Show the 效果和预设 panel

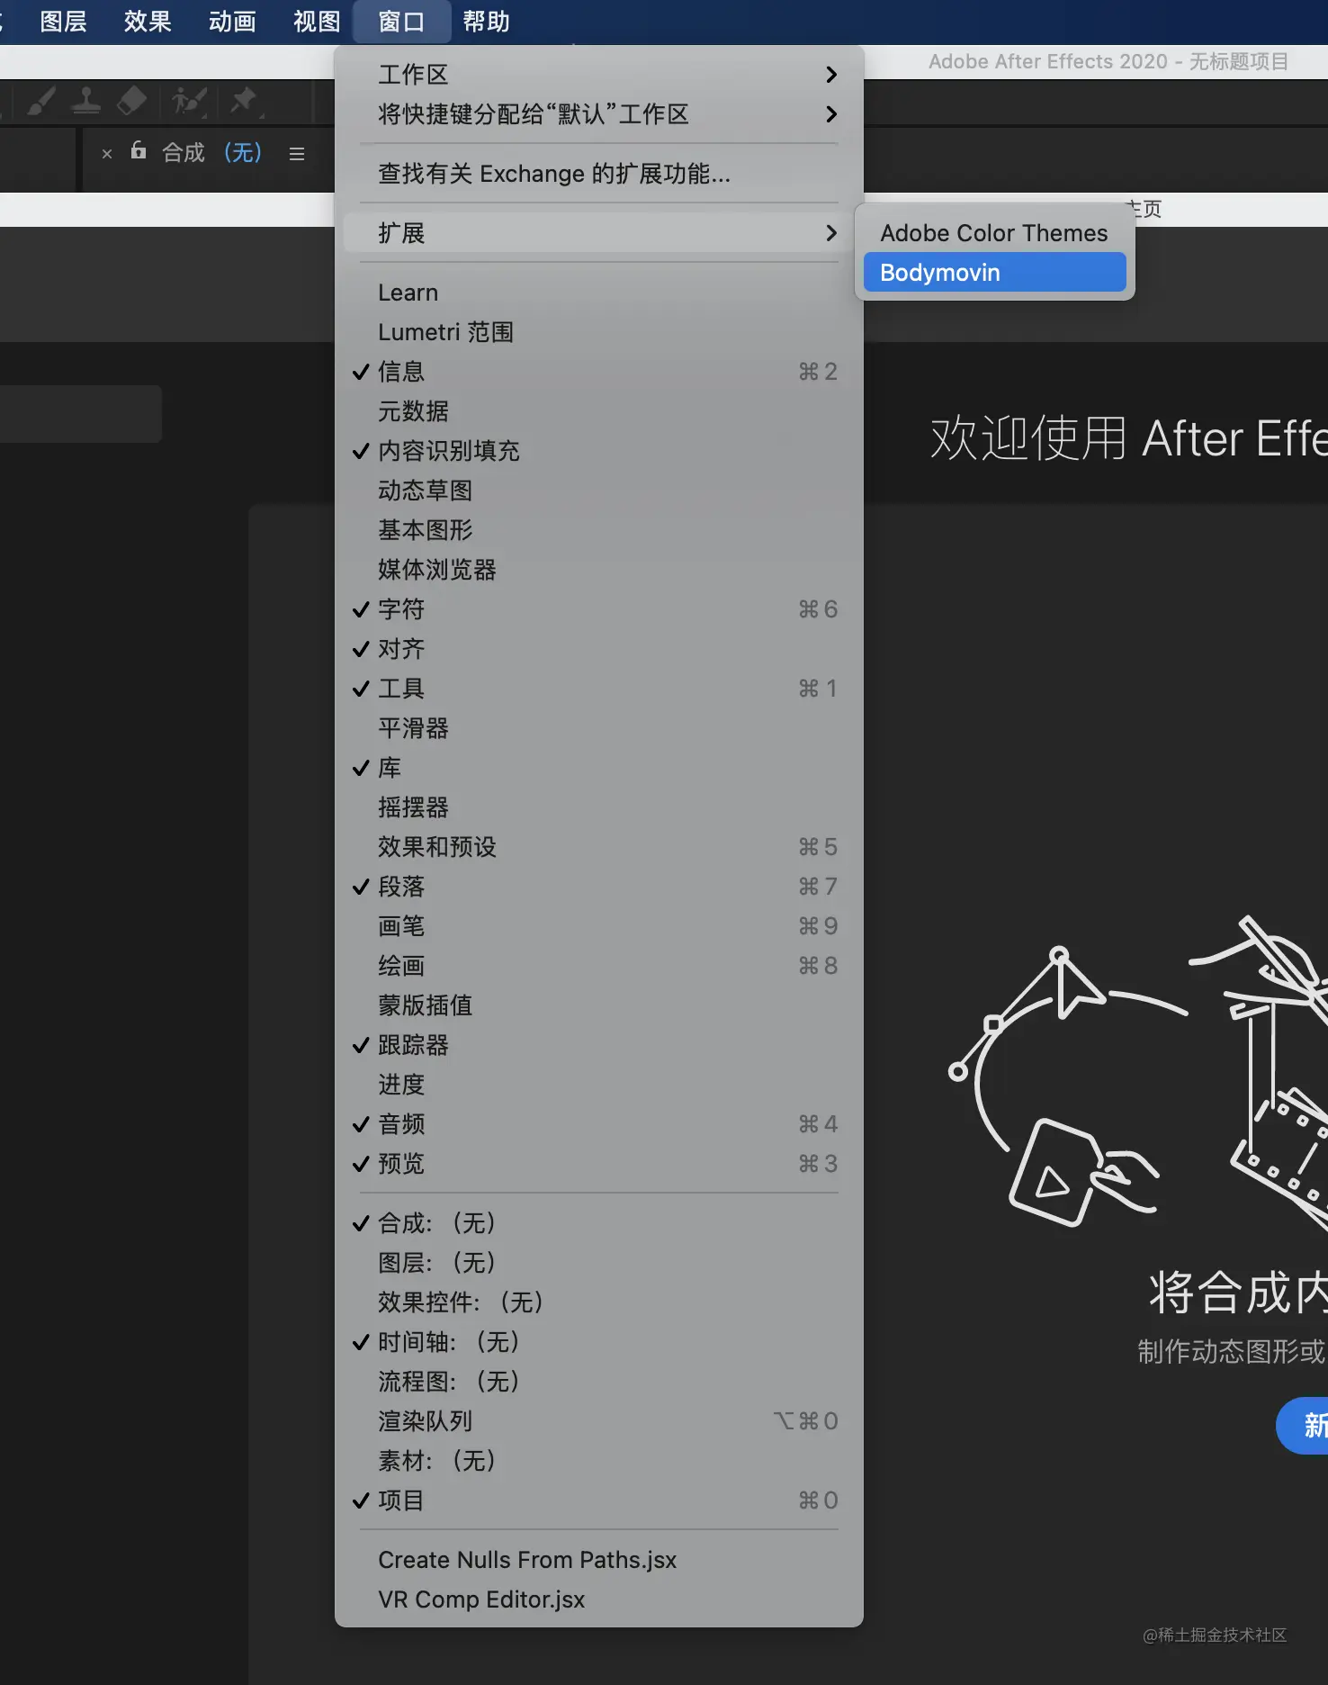(598, 847)
